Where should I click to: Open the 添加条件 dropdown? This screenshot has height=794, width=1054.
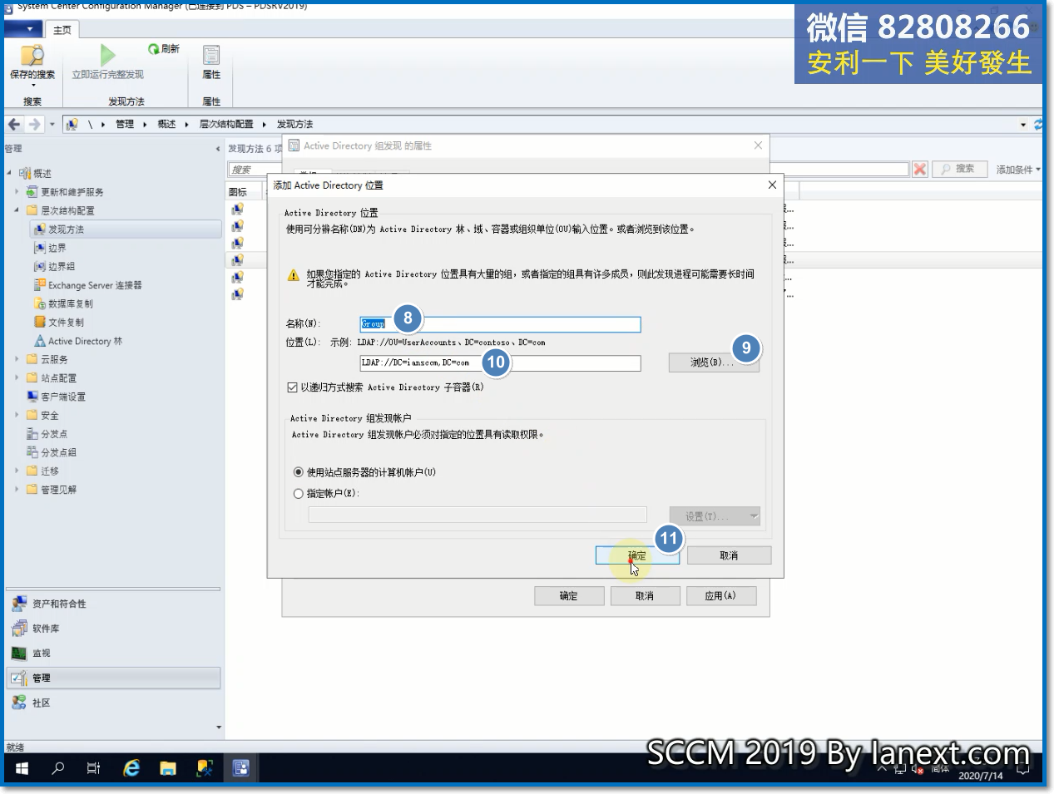(x=1017, y=170)
